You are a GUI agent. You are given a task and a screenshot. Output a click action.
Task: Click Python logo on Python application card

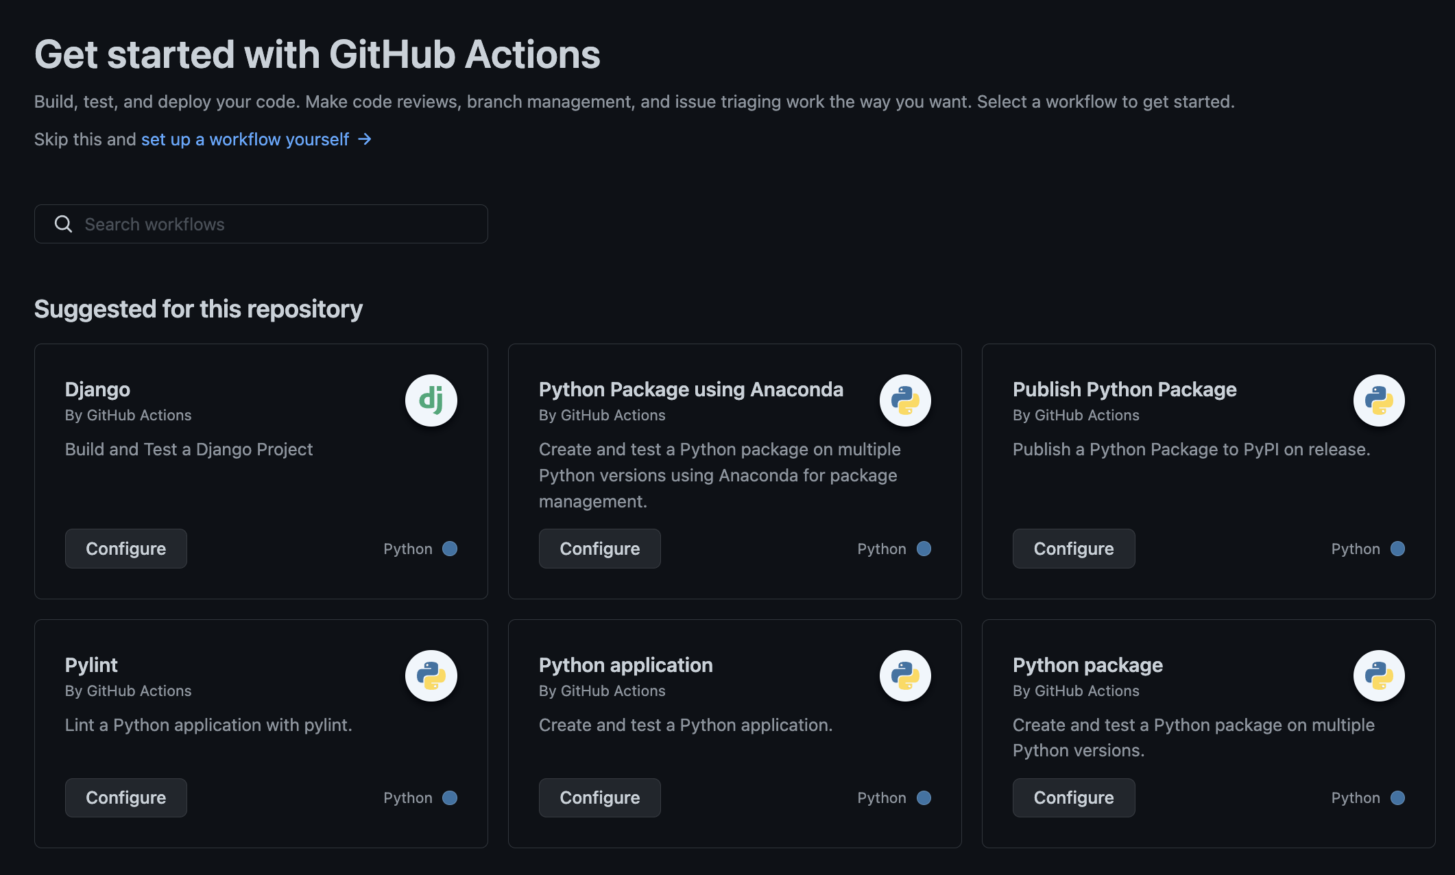tap(905, 676)
